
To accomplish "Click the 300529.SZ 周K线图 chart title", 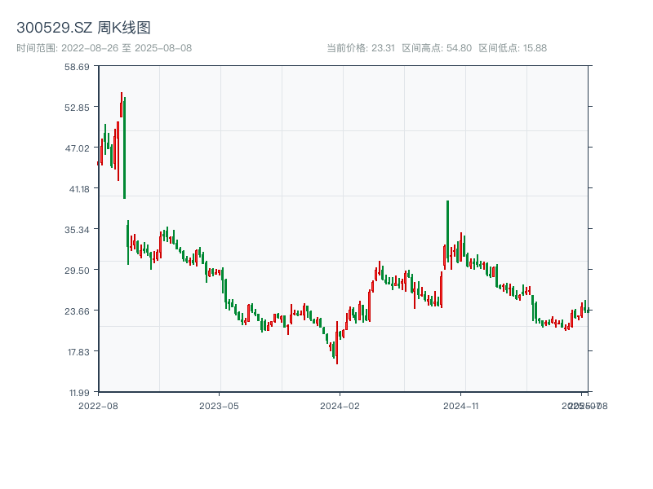I will 83,28.
